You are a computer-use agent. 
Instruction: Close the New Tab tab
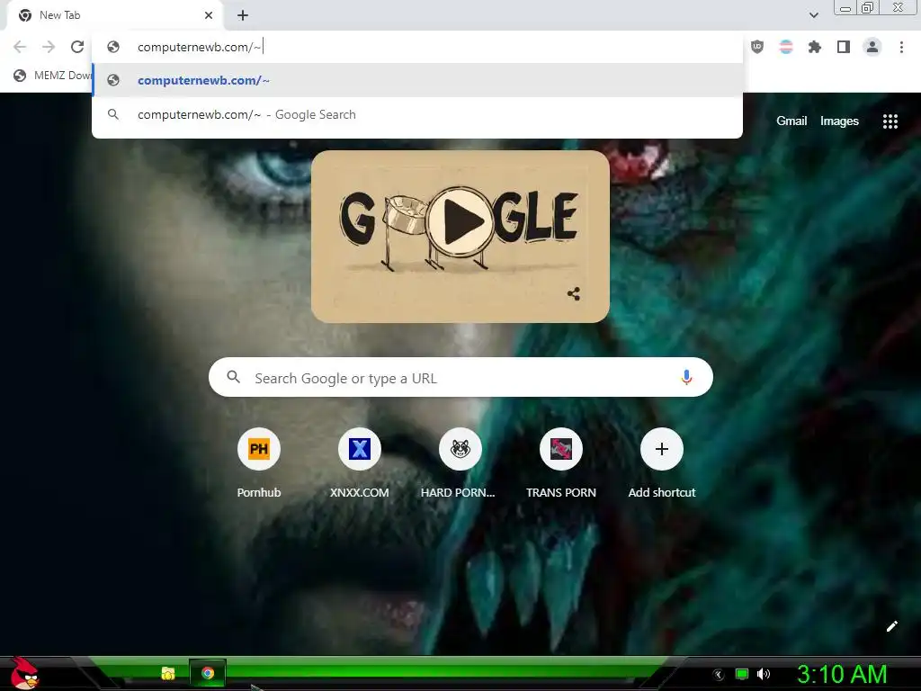(209, 15)
